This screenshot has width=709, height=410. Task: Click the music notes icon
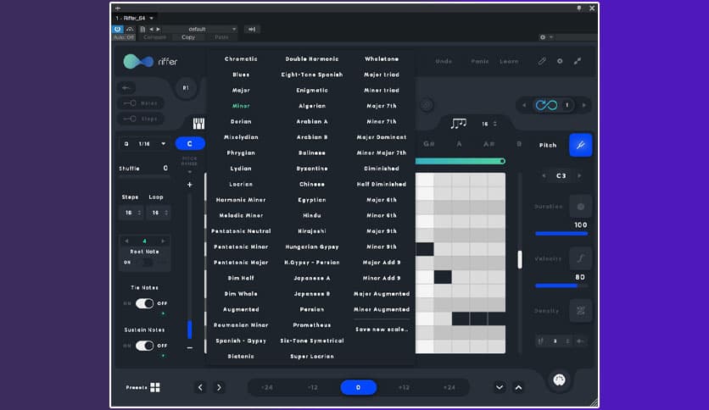[459, 124]
